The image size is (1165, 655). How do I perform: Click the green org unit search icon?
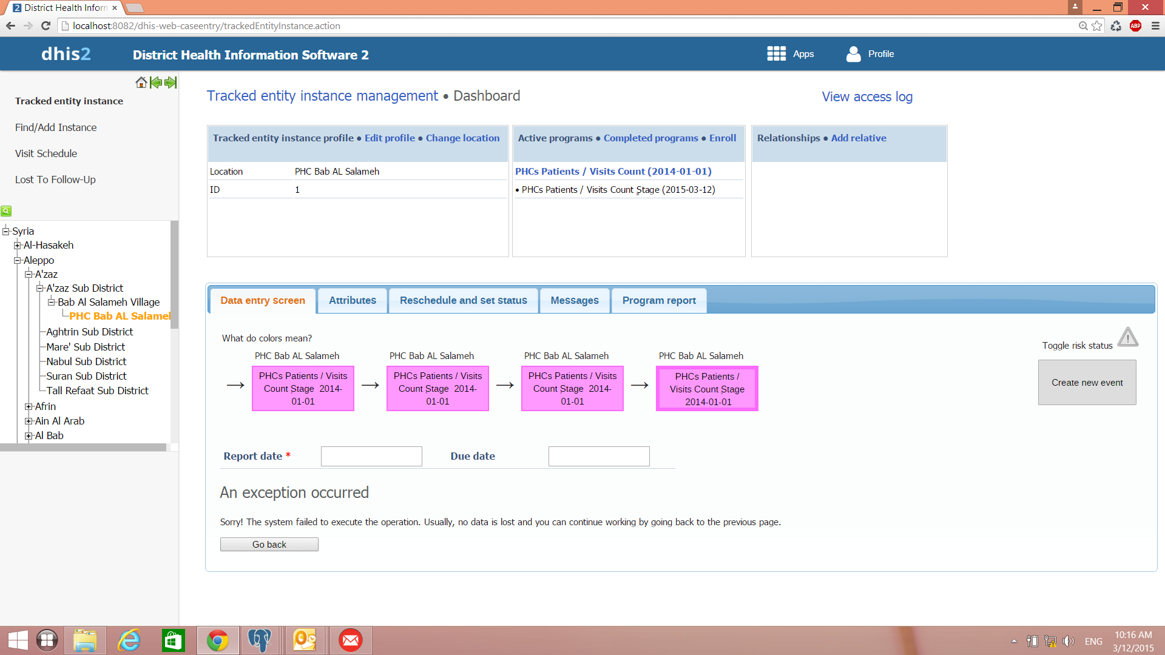point(6,211)
